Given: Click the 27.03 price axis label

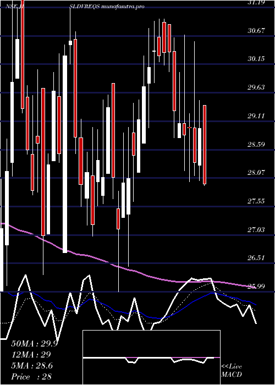Looking at the screenshot, I should pos(257,229).
